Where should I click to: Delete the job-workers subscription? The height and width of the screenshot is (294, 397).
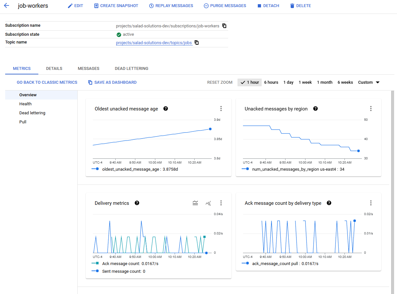(x=300, y=6)
